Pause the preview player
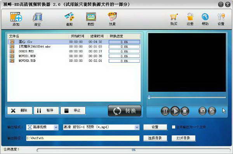Viewport: 233px width, 154px height. (165, 111)
